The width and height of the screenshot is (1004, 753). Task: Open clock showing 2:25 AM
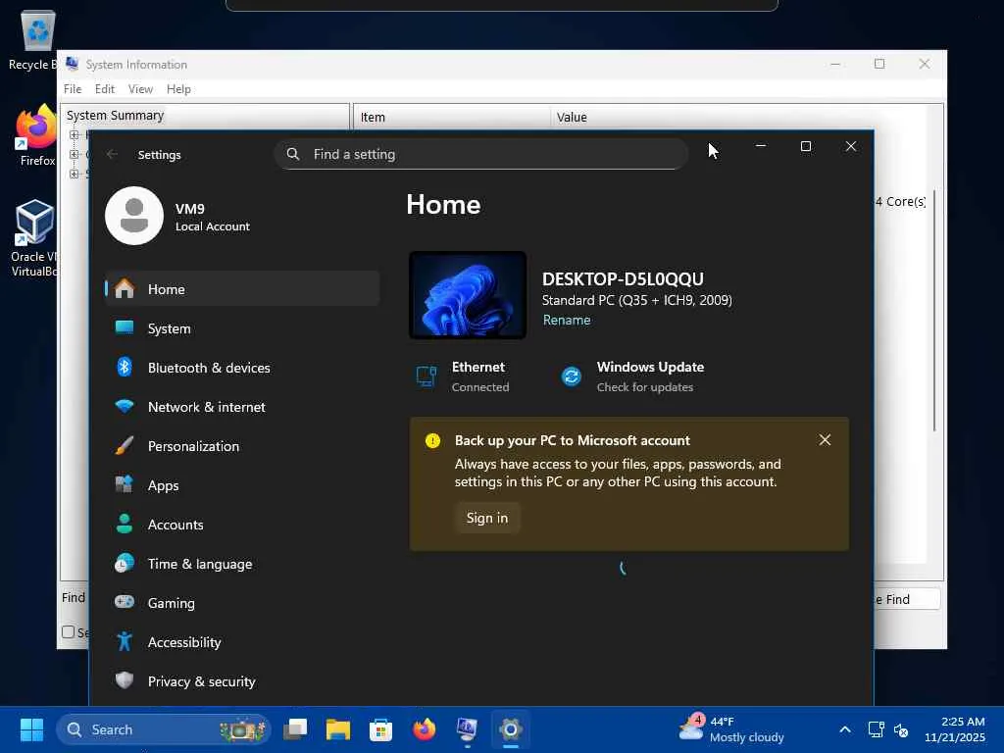coord(955,729)
